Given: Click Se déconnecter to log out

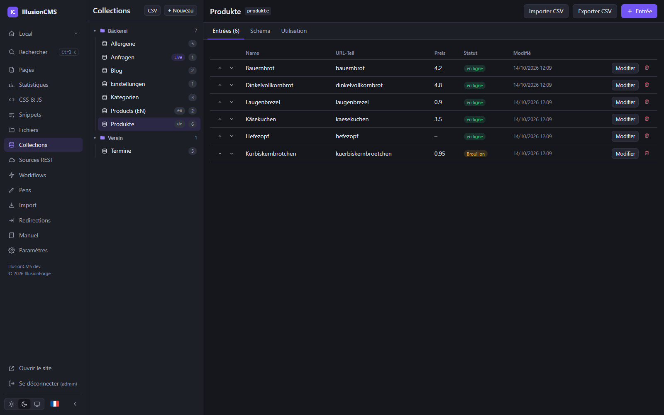Looking at the screenshot, I should pyautogui.click(x=43, y=383).
